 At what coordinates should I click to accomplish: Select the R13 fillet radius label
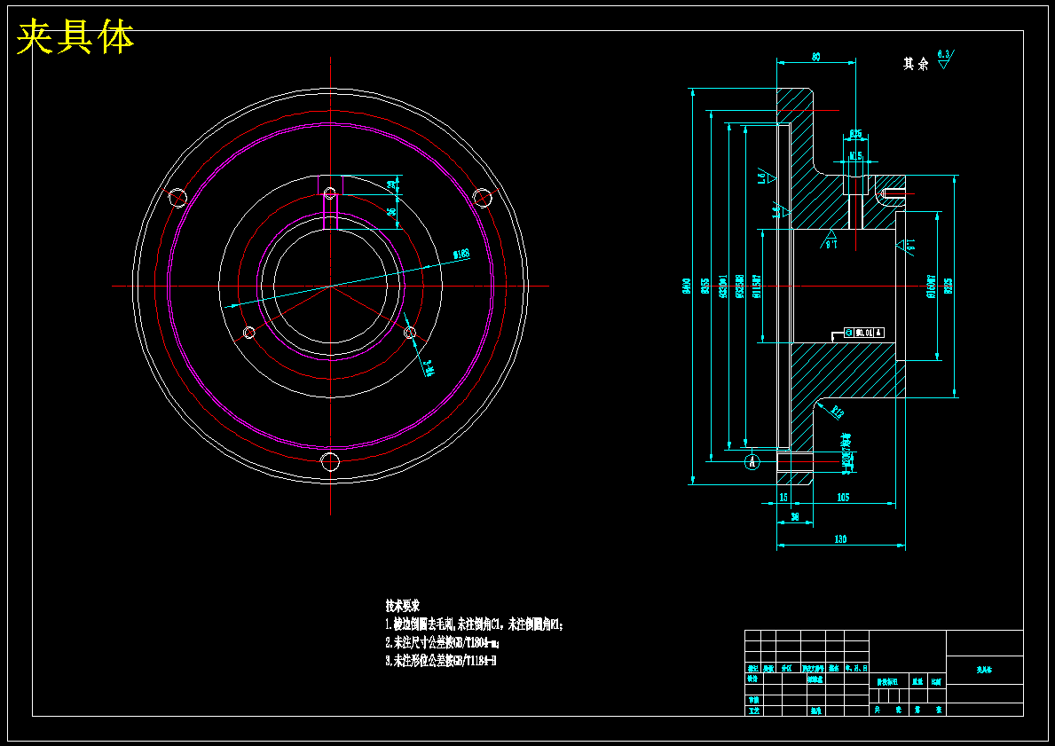838,412
